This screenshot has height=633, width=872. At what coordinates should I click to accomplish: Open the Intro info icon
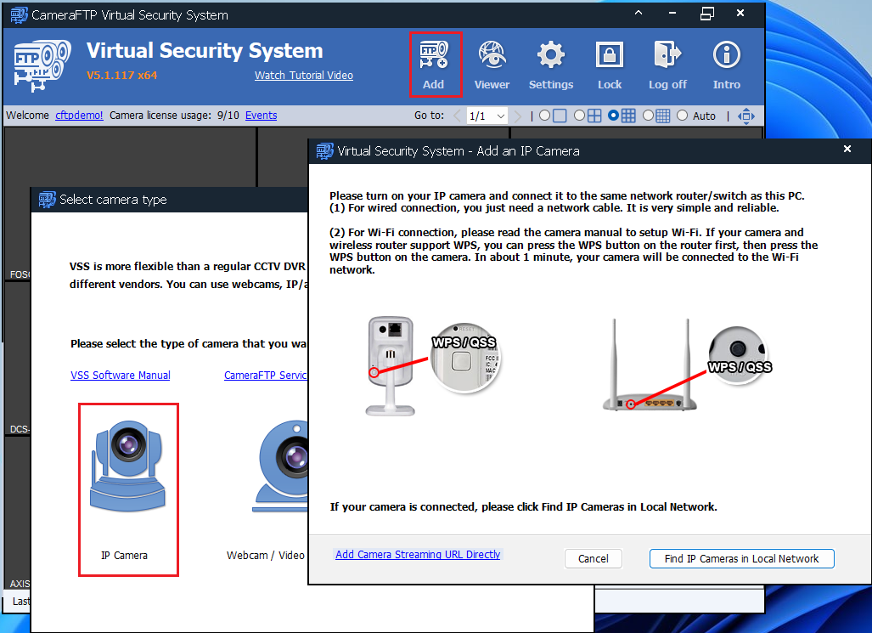tap(726, 64)
